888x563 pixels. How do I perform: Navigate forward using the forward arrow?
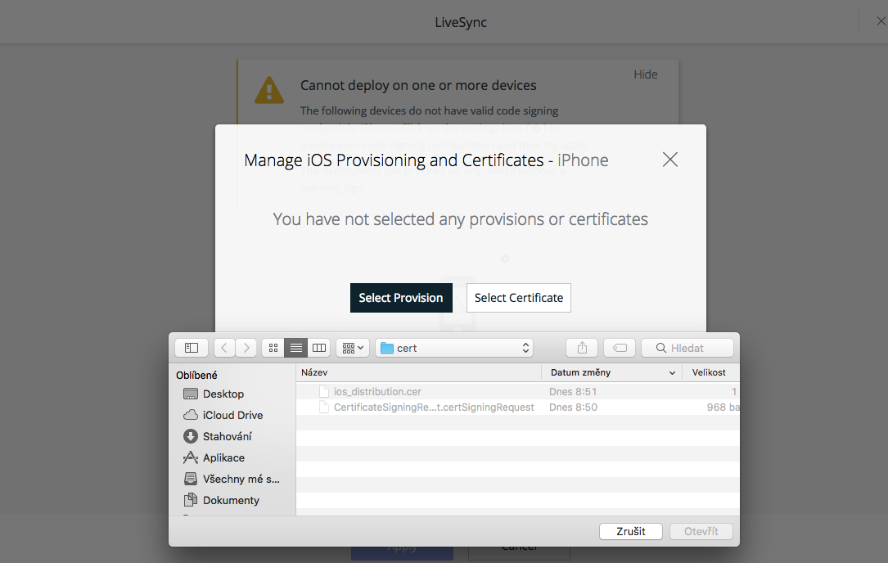246,347
